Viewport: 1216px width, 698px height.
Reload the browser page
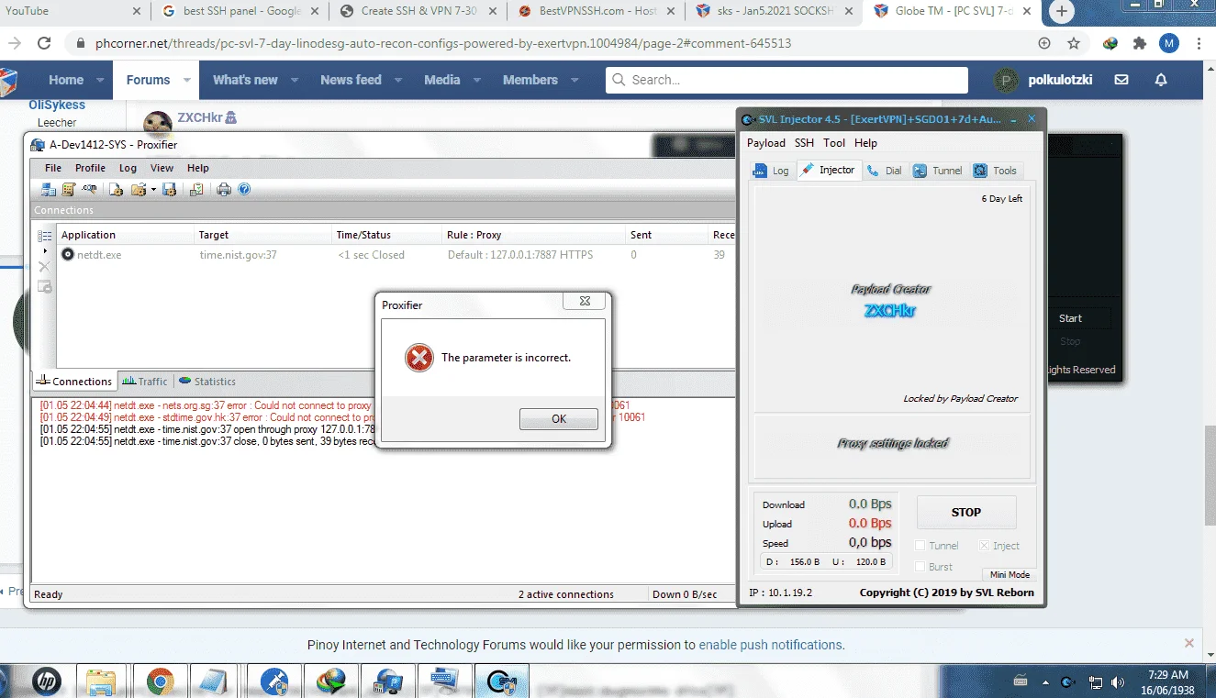[x=44, y=43]
